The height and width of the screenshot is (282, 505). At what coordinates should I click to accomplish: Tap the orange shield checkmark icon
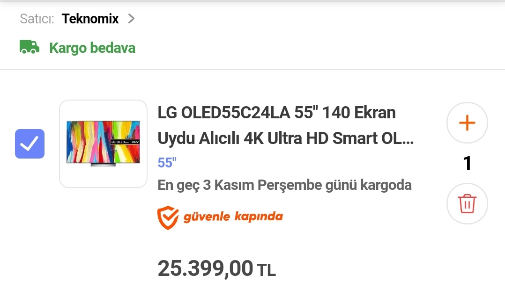(x=168, y=217)
